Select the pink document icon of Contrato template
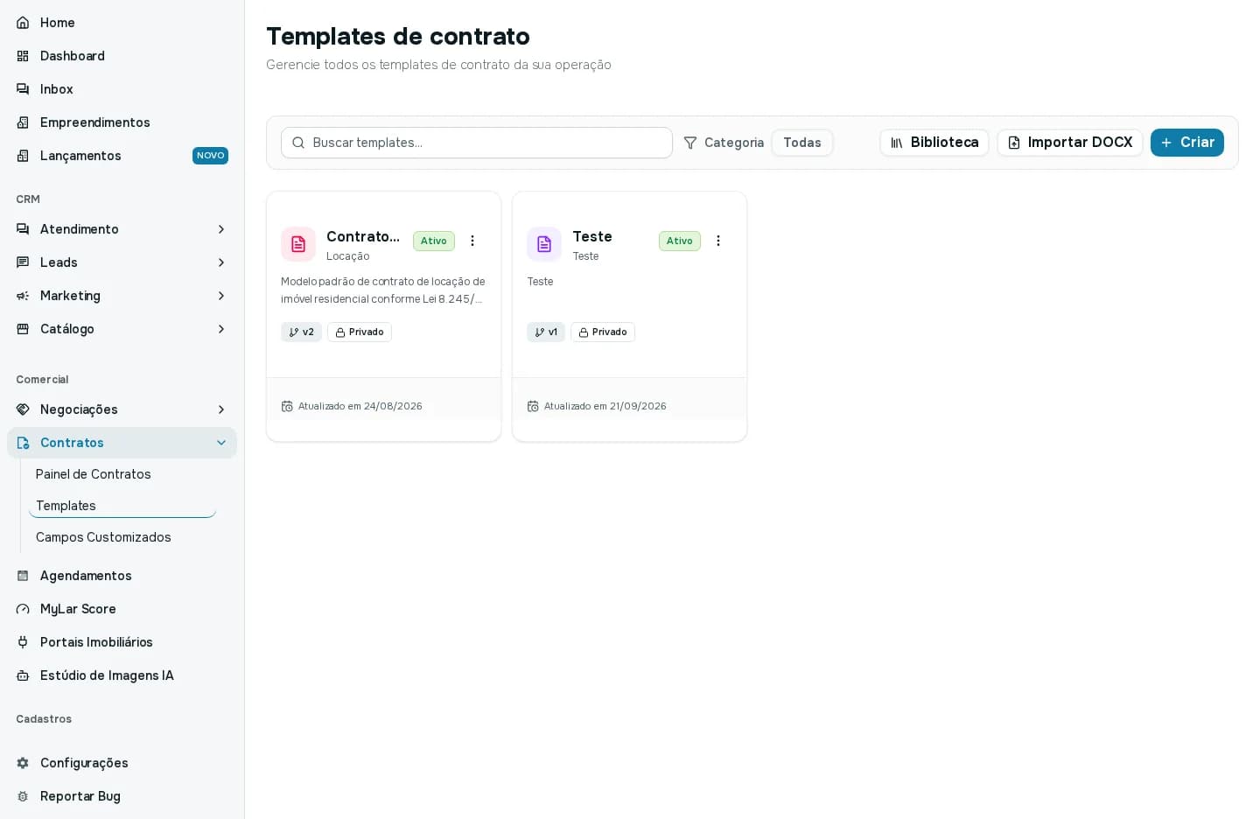 [298, 244]
